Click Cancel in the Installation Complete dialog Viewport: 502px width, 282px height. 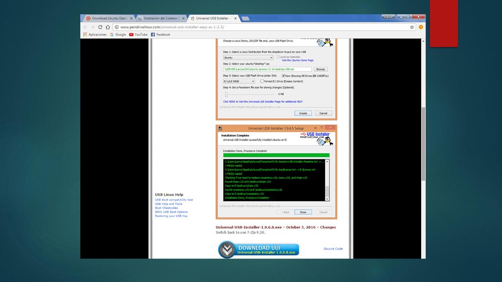(x=324, y=212)
